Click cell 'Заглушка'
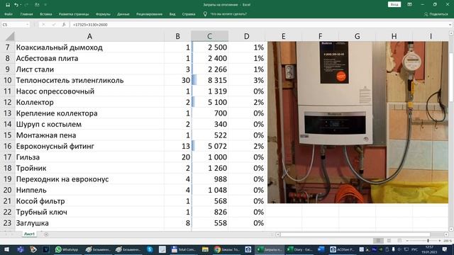This screenshot has height=255, width=454. tap(89, 223)
